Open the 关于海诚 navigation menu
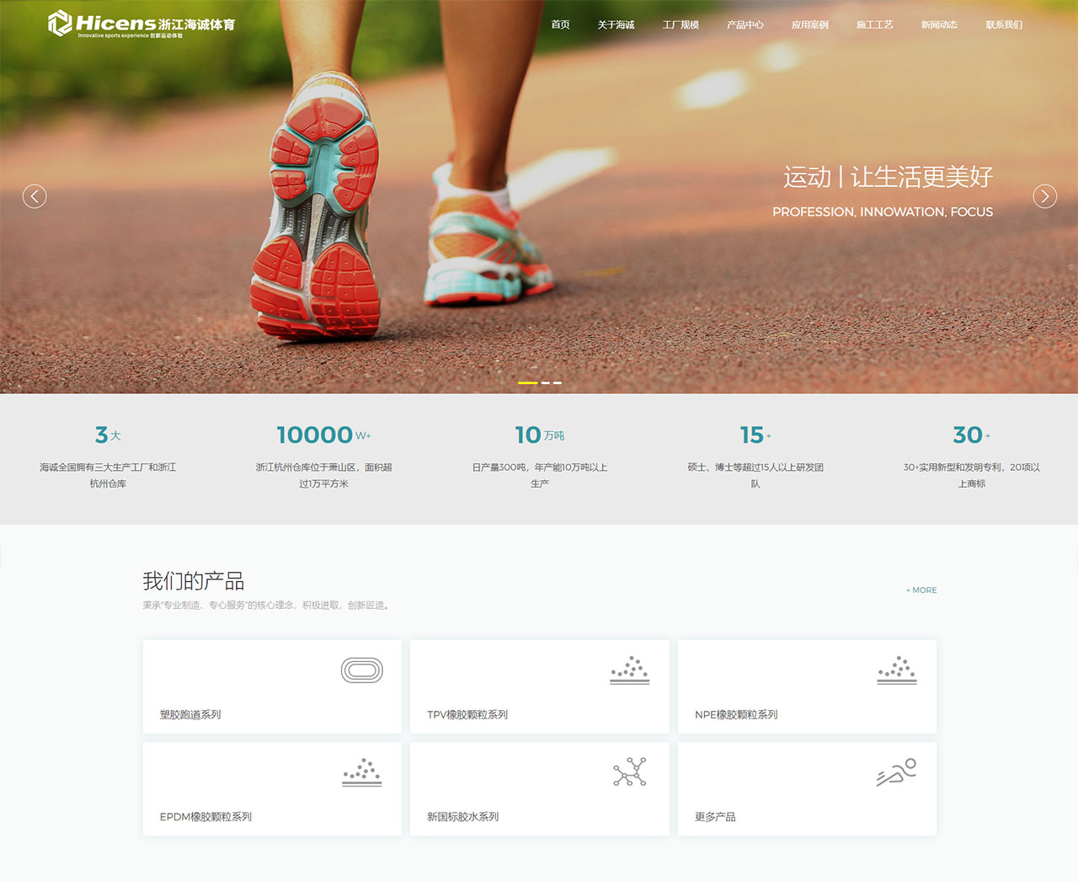 click(616, 24)
